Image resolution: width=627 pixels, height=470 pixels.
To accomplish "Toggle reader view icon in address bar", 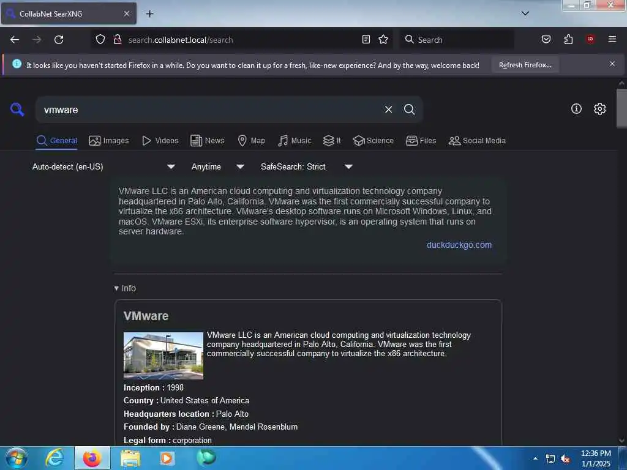I will point(366,39).
